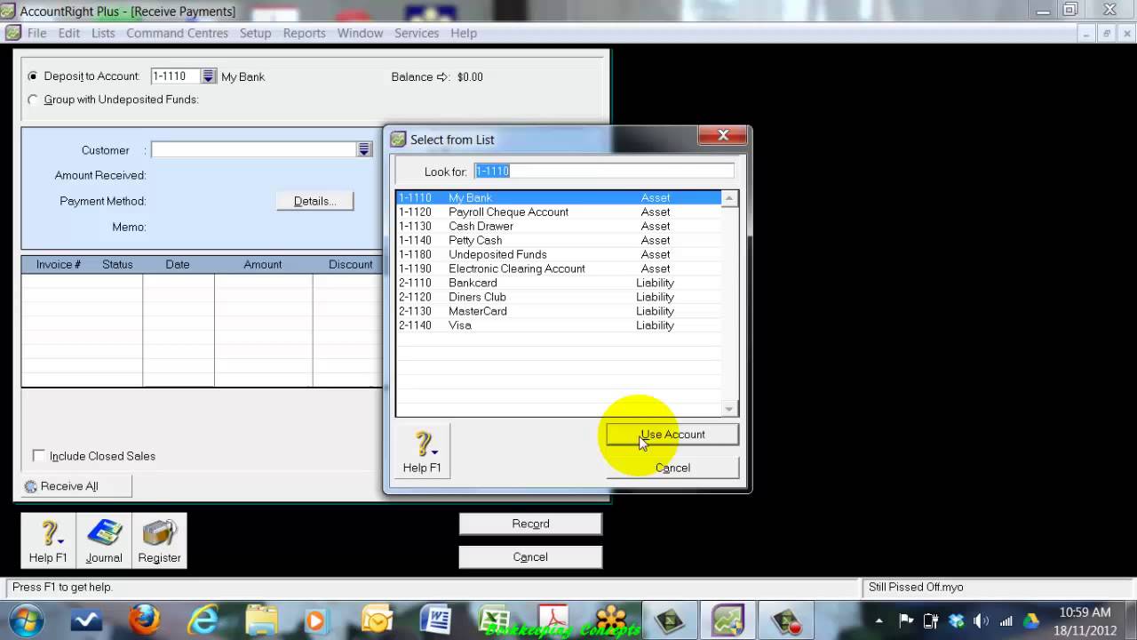Open Microsoft Excel from the taskbar
Image resolution: width=1137 pixels, height=640 pixels.
(494, 619)
